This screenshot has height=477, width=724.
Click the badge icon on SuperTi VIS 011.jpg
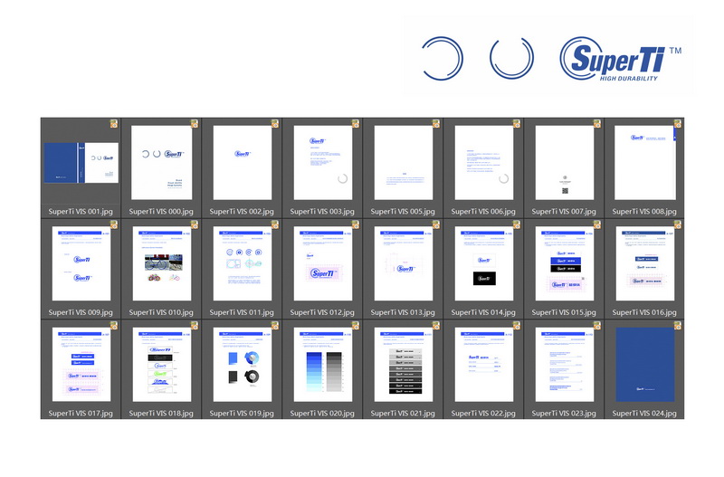(275, 224)
